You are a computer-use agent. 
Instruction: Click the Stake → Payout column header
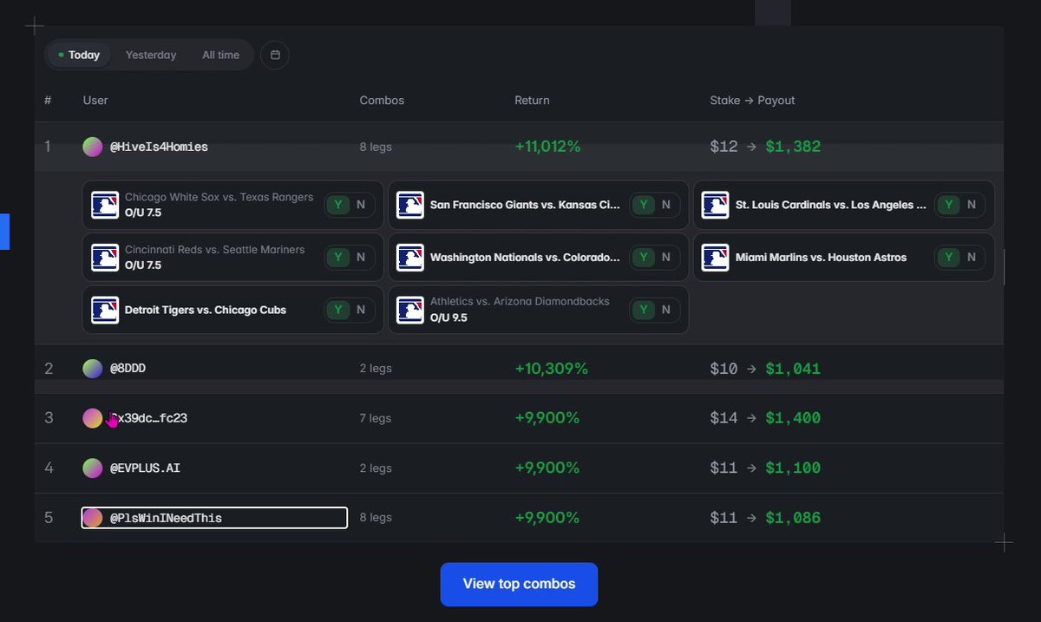[752, 101]
